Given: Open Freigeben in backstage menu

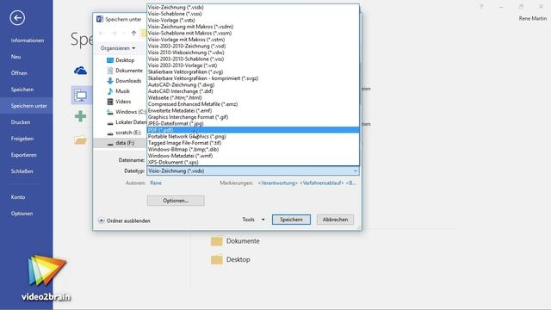Looking at the screenshot, I should (x=22, y=139).
